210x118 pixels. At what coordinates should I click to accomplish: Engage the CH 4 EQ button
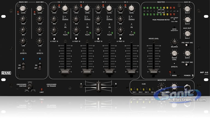[132, 25]
